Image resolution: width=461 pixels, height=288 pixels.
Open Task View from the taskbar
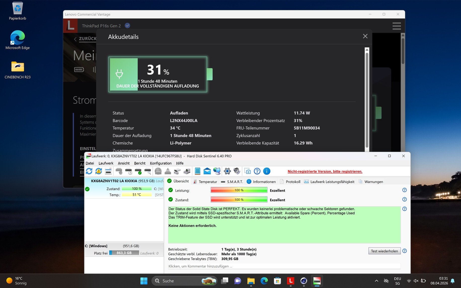[x=224, y=281]
